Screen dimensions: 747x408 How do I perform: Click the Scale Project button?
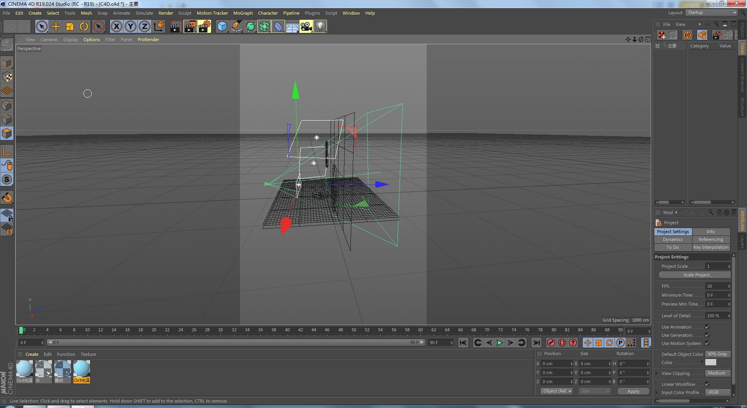[x=694, y=275]
